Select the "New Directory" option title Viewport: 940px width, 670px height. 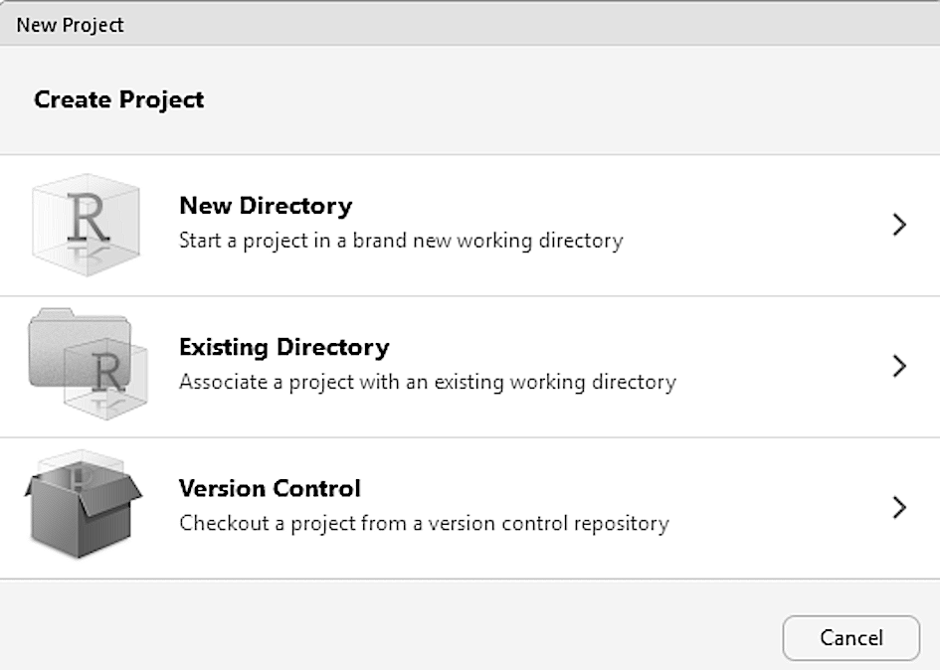266,206
